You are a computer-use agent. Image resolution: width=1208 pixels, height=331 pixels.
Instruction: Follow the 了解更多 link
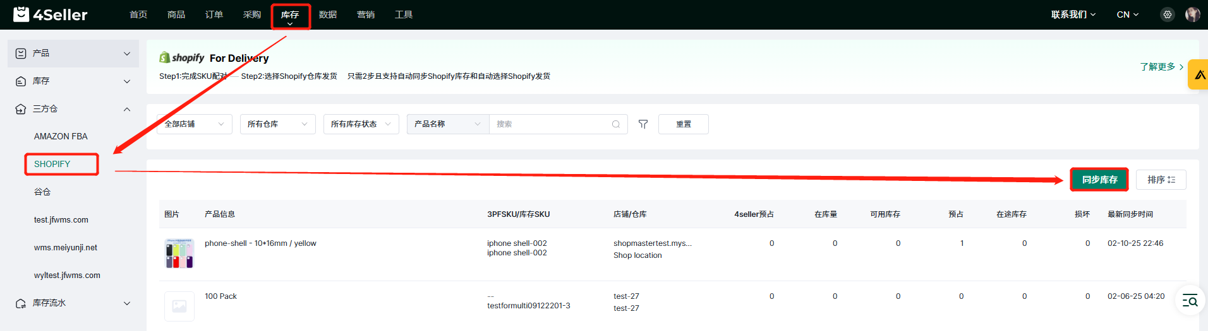click(1162, 67)
